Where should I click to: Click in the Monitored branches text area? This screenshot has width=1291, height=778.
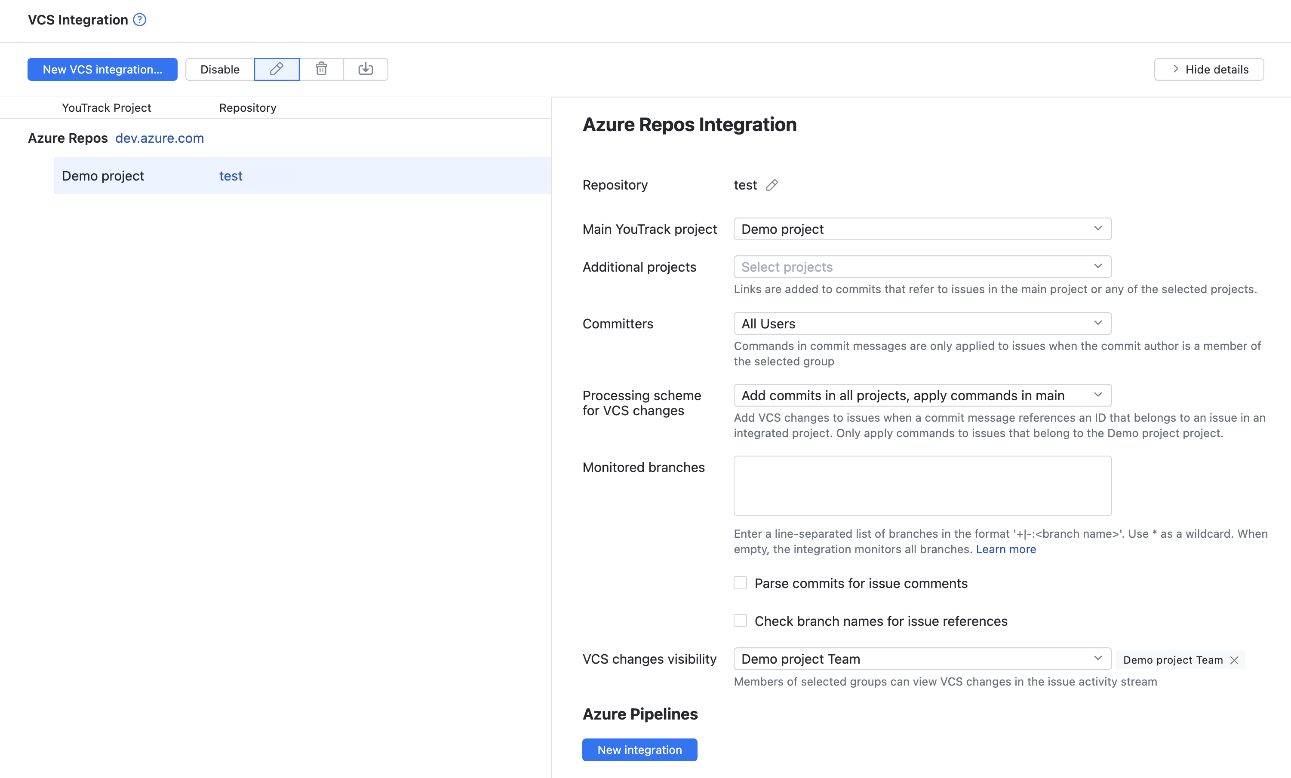922,485
